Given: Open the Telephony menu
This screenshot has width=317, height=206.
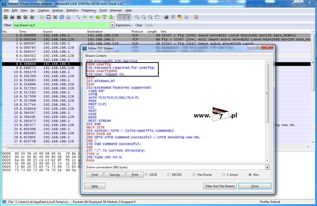Looking at the screenshot, I should [x=89, y=10].
